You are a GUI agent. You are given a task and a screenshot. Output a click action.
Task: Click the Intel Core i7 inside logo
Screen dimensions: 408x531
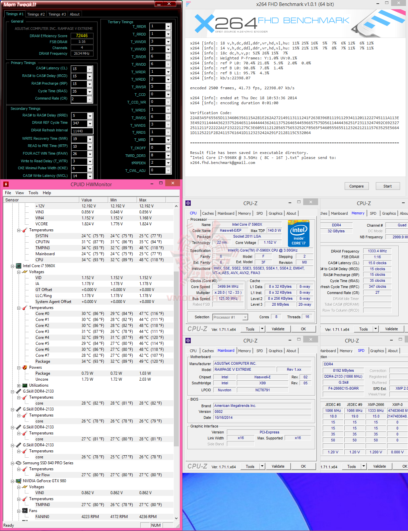click(299, 233)
